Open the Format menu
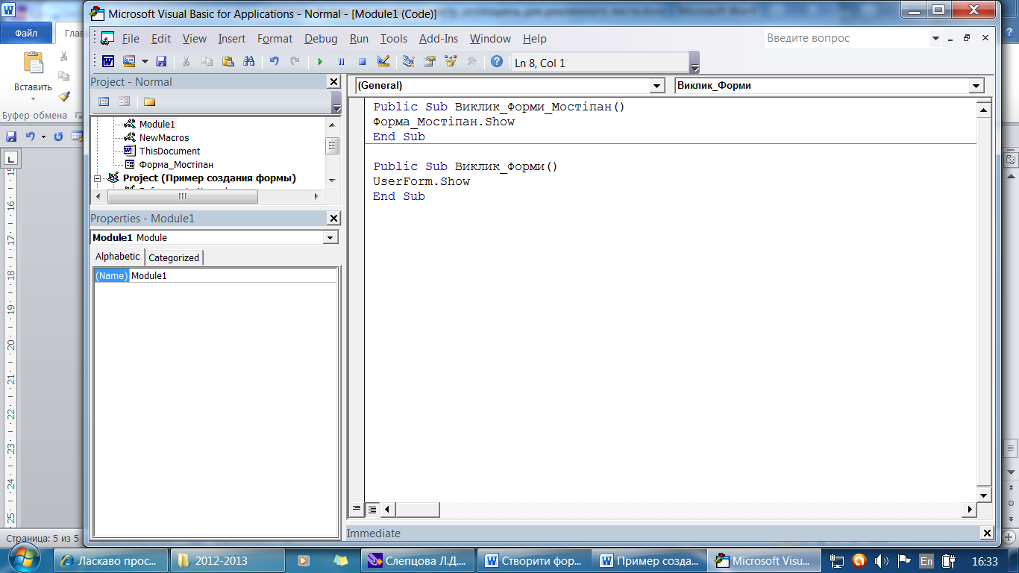 pos(275,39)
